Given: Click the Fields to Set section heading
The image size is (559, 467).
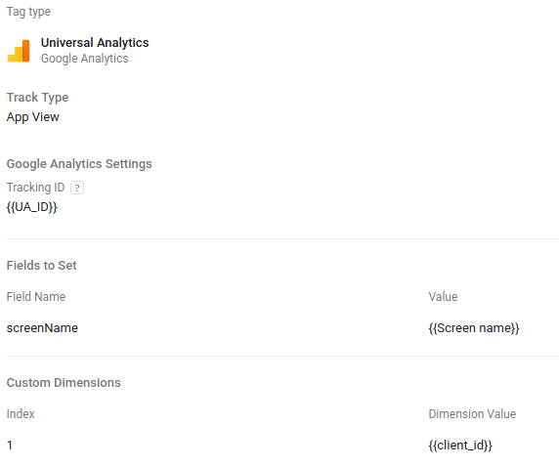Looking at the screenshot, I should (42, 266).
